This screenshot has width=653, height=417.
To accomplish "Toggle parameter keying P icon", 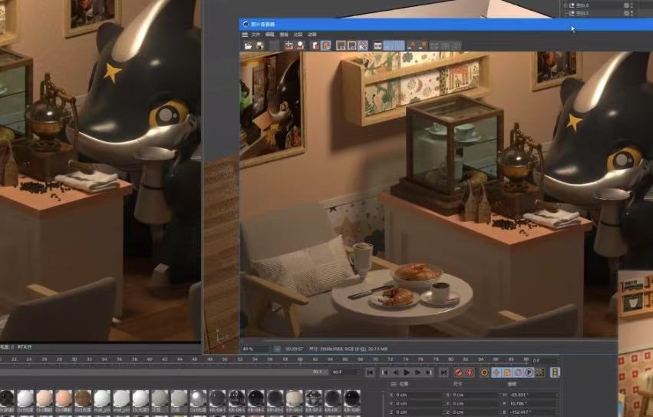I will click(529, 372).
